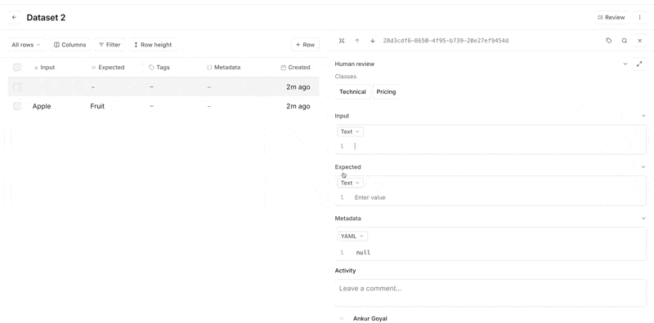Collapse the Human review section
Image resolution: width=654 pixels, height=323 pixels.
pos(625,64)
